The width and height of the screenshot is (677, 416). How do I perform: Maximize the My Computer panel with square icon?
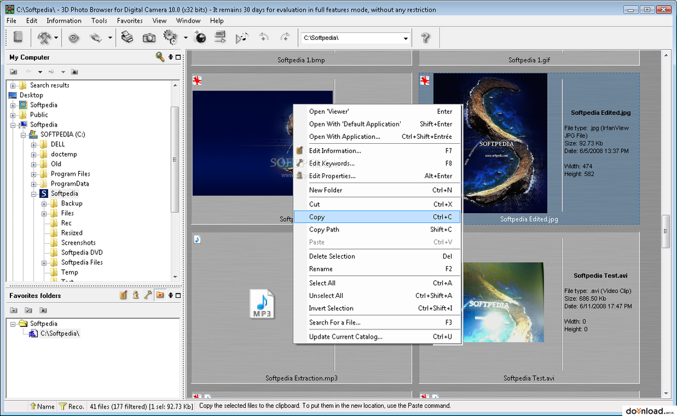178,57
